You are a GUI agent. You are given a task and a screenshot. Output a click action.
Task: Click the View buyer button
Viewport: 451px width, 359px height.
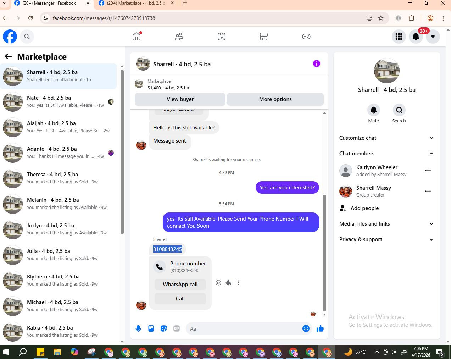(x=180, y=99)
